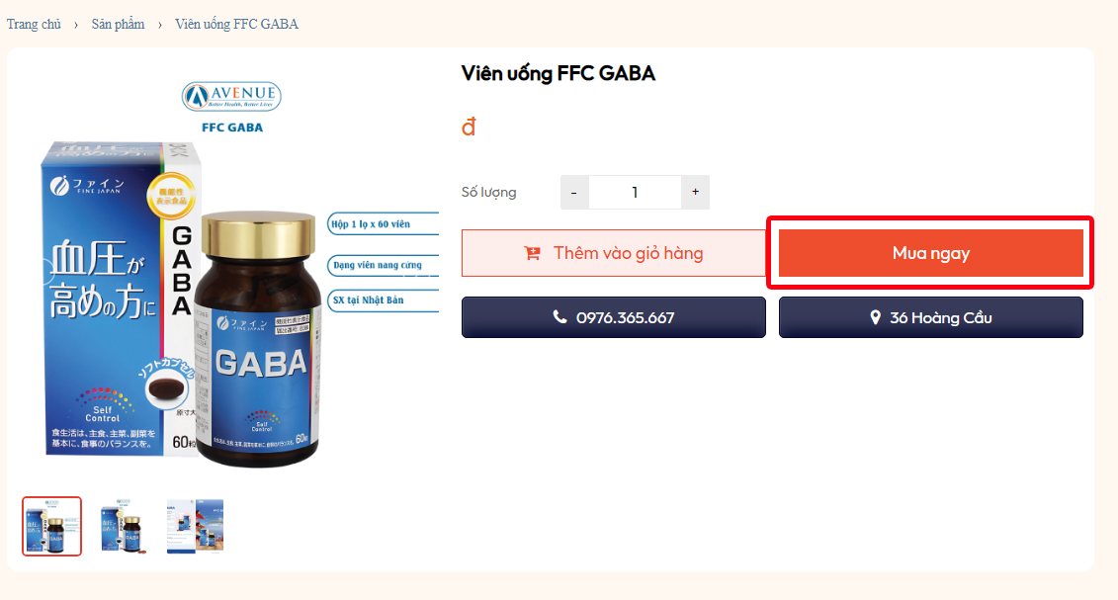The width and height of the screenshot is (1118, 600).
Task: Click Viên uống FFC GABA breadcrumb
Action: click(236, 25)
